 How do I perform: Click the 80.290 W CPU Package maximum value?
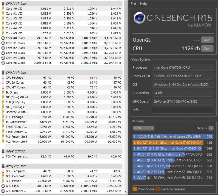tap(91, 117)
